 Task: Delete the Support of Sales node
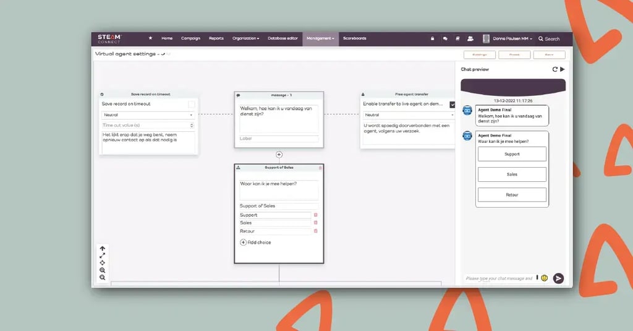point(321,168)
